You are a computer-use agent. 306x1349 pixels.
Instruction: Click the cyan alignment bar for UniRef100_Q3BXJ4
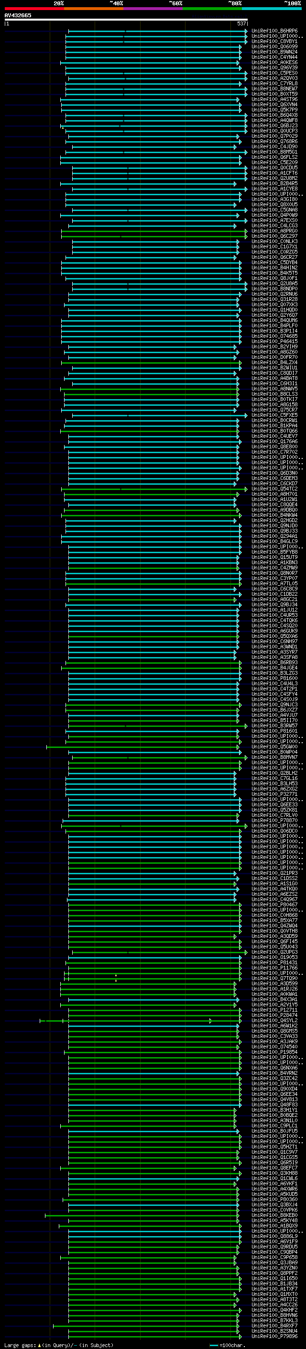154,1204
